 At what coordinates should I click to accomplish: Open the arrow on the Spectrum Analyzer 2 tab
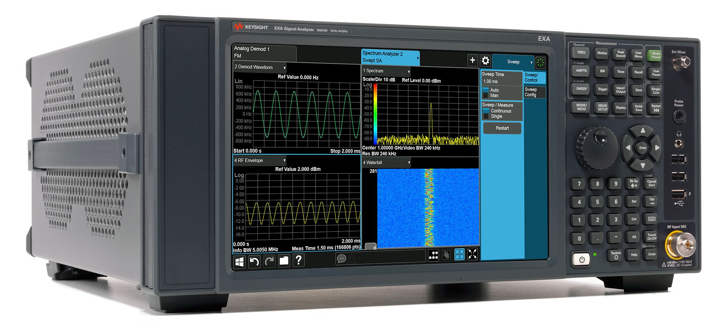click(x=418, y=58)
